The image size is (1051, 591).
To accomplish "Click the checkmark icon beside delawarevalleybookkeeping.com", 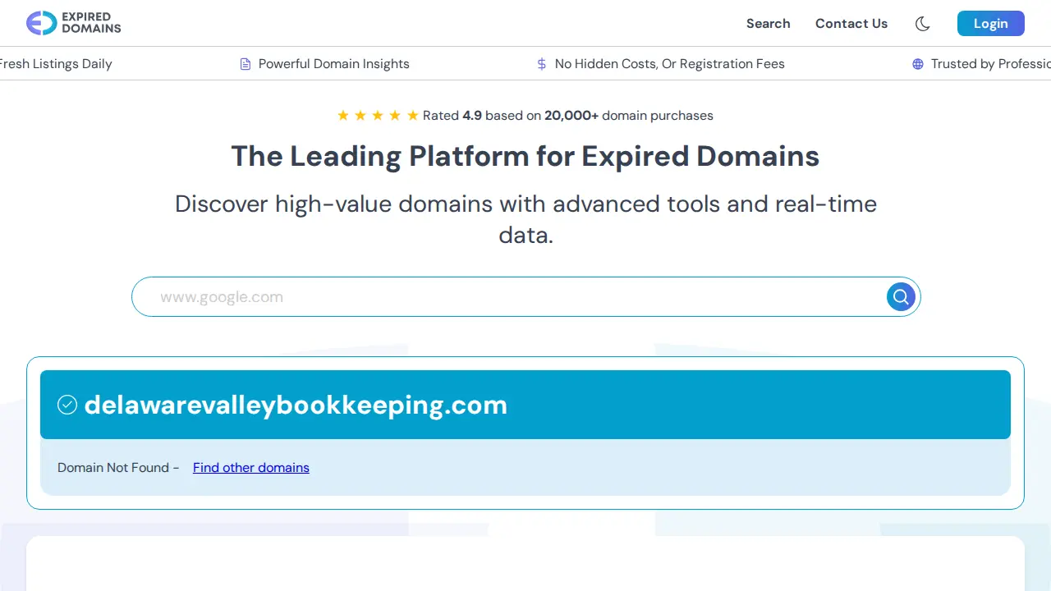I will point(67,405).
